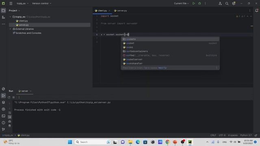Close the server run tab
Screen dimensions: 260x146
[31, 91]
